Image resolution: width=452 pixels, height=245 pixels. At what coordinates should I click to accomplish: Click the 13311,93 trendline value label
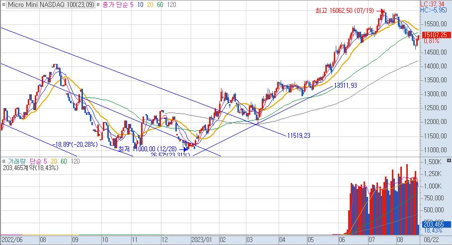345,85
